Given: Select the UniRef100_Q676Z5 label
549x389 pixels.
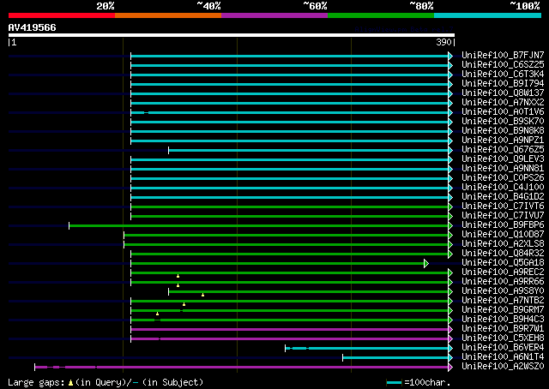Looking at the screenshot, I should (x=503, y=149).
